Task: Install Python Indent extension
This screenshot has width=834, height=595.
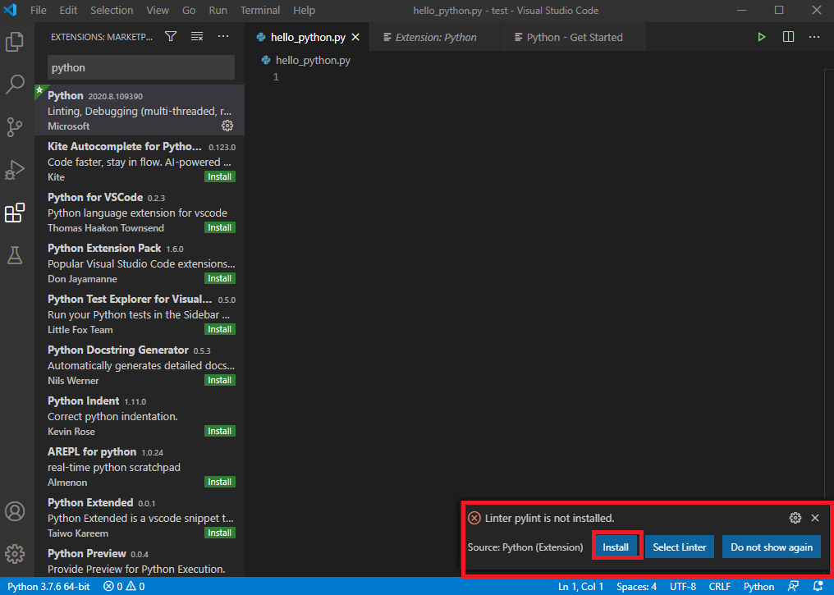Action: [220, 431]
